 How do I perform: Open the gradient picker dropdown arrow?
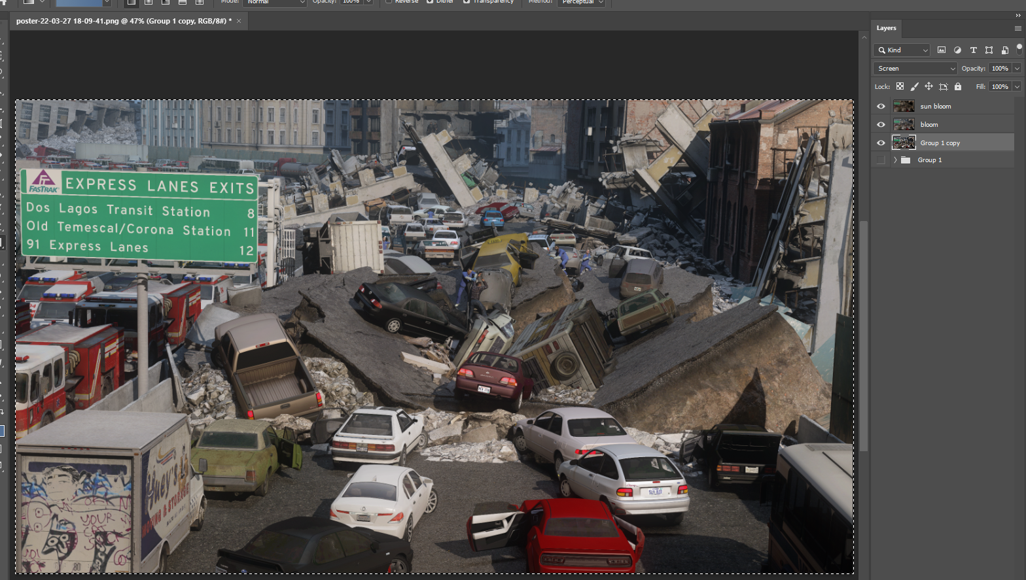(107, 3)
